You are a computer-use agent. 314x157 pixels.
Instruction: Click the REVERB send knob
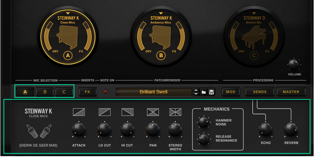291,129
